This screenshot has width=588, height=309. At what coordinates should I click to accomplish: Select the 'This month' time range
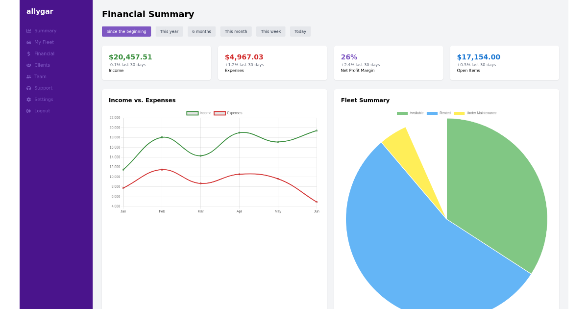pos(236,31)
